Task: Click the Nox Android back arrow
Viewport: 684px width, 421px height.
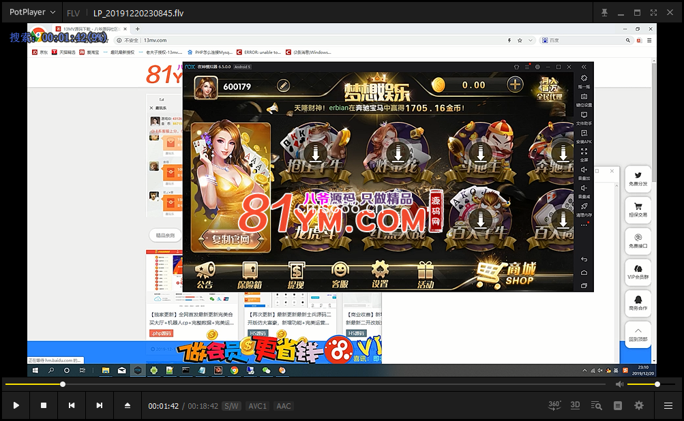Action: pos(584,260)
